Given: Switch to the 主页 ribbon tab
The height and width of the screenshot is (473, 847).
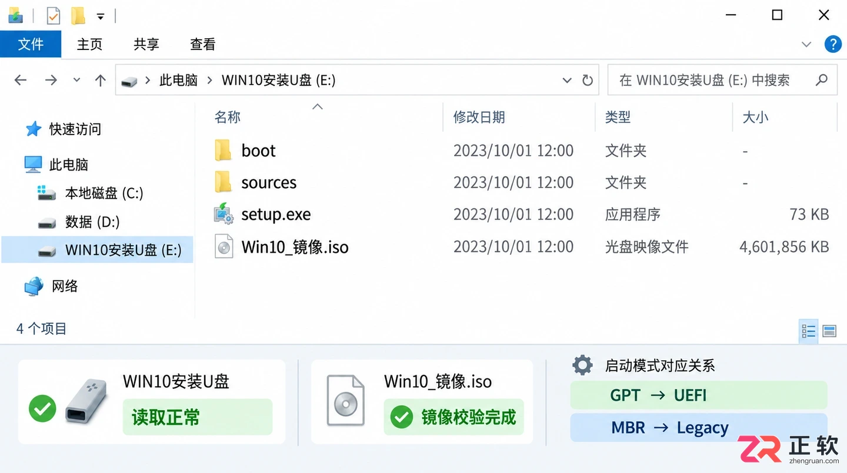Looking at the screenshot, I should pyautogui.click(x=89, y=44).
